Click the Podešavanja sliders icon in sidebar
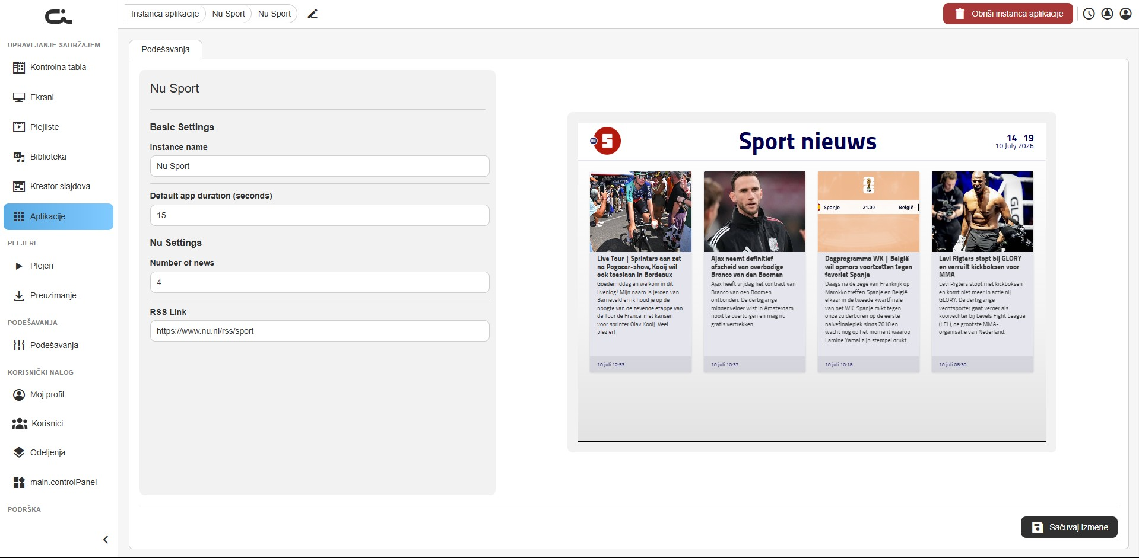 [x=19, y=345]
